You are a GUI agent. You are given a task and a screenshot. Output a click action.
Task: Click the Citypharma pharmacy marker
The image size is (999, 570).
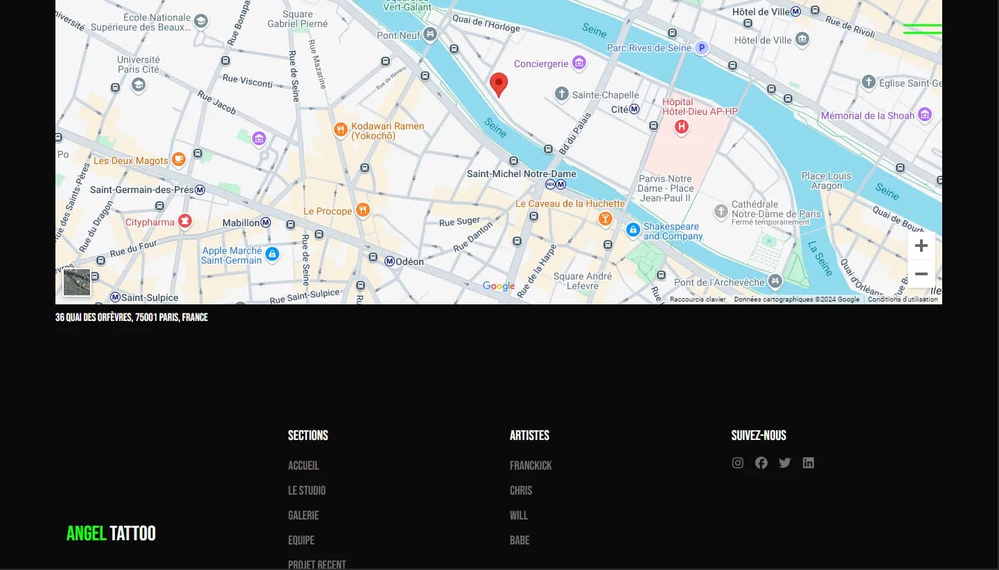(x=184, y=221)
